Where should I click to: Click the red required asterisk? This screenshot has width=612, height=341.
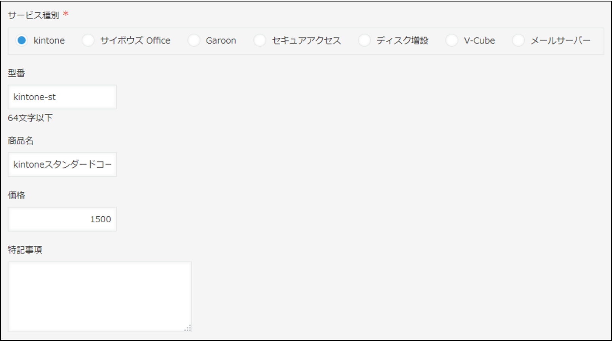pyautogui.click(x=66, y=14)
